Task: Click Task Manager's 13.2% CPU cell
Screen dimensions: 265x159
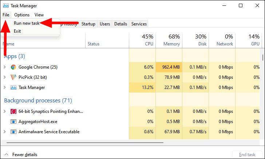Action: click(142, 87)
